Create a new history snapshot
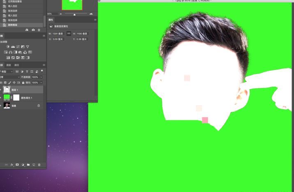 33,30
